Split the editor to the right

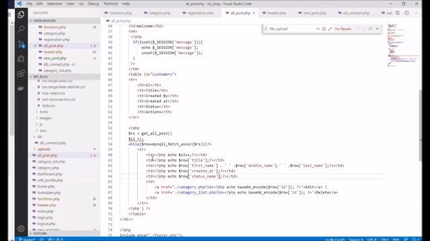tap(407, 13)
